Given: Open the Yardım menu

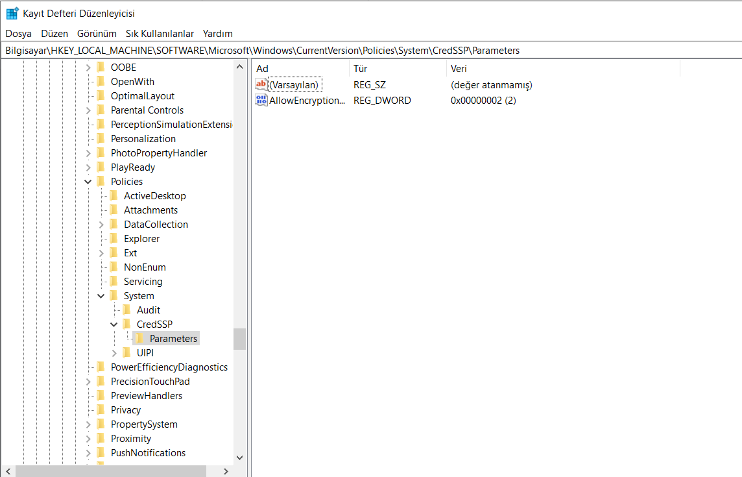Looking at the screenshot, I should pos(218,34).
